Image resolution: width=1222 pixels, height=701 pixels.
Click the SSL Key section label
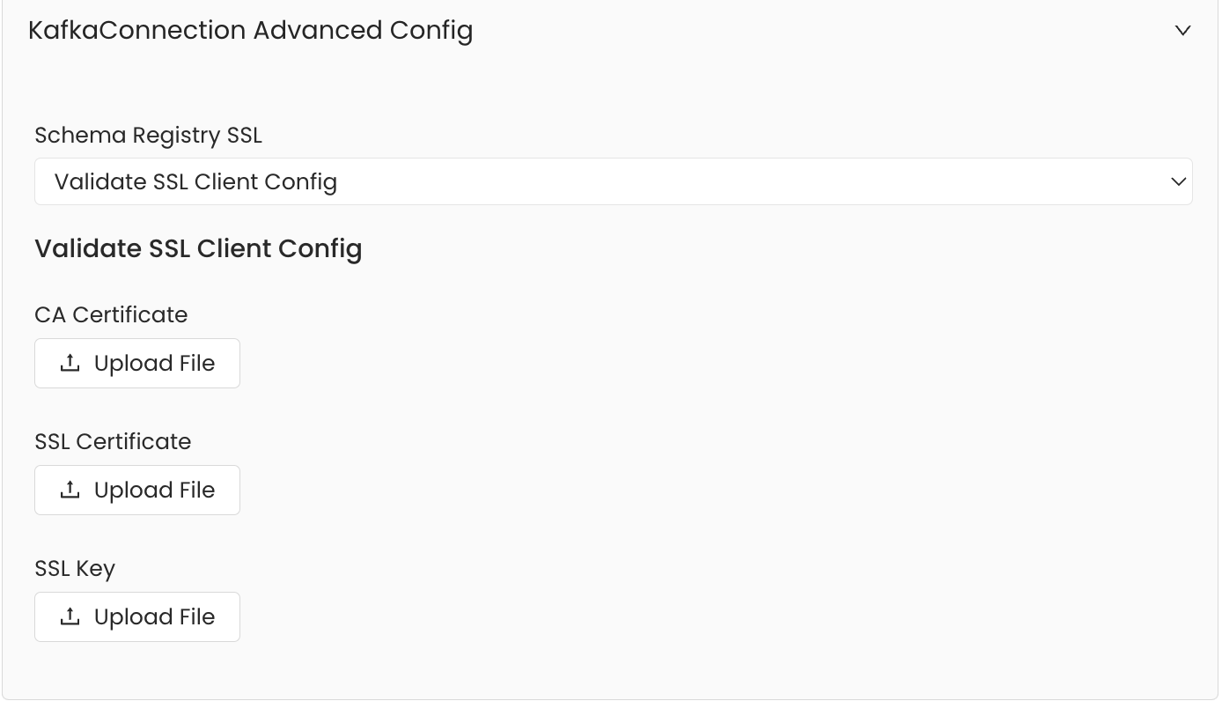click(75, 568)
